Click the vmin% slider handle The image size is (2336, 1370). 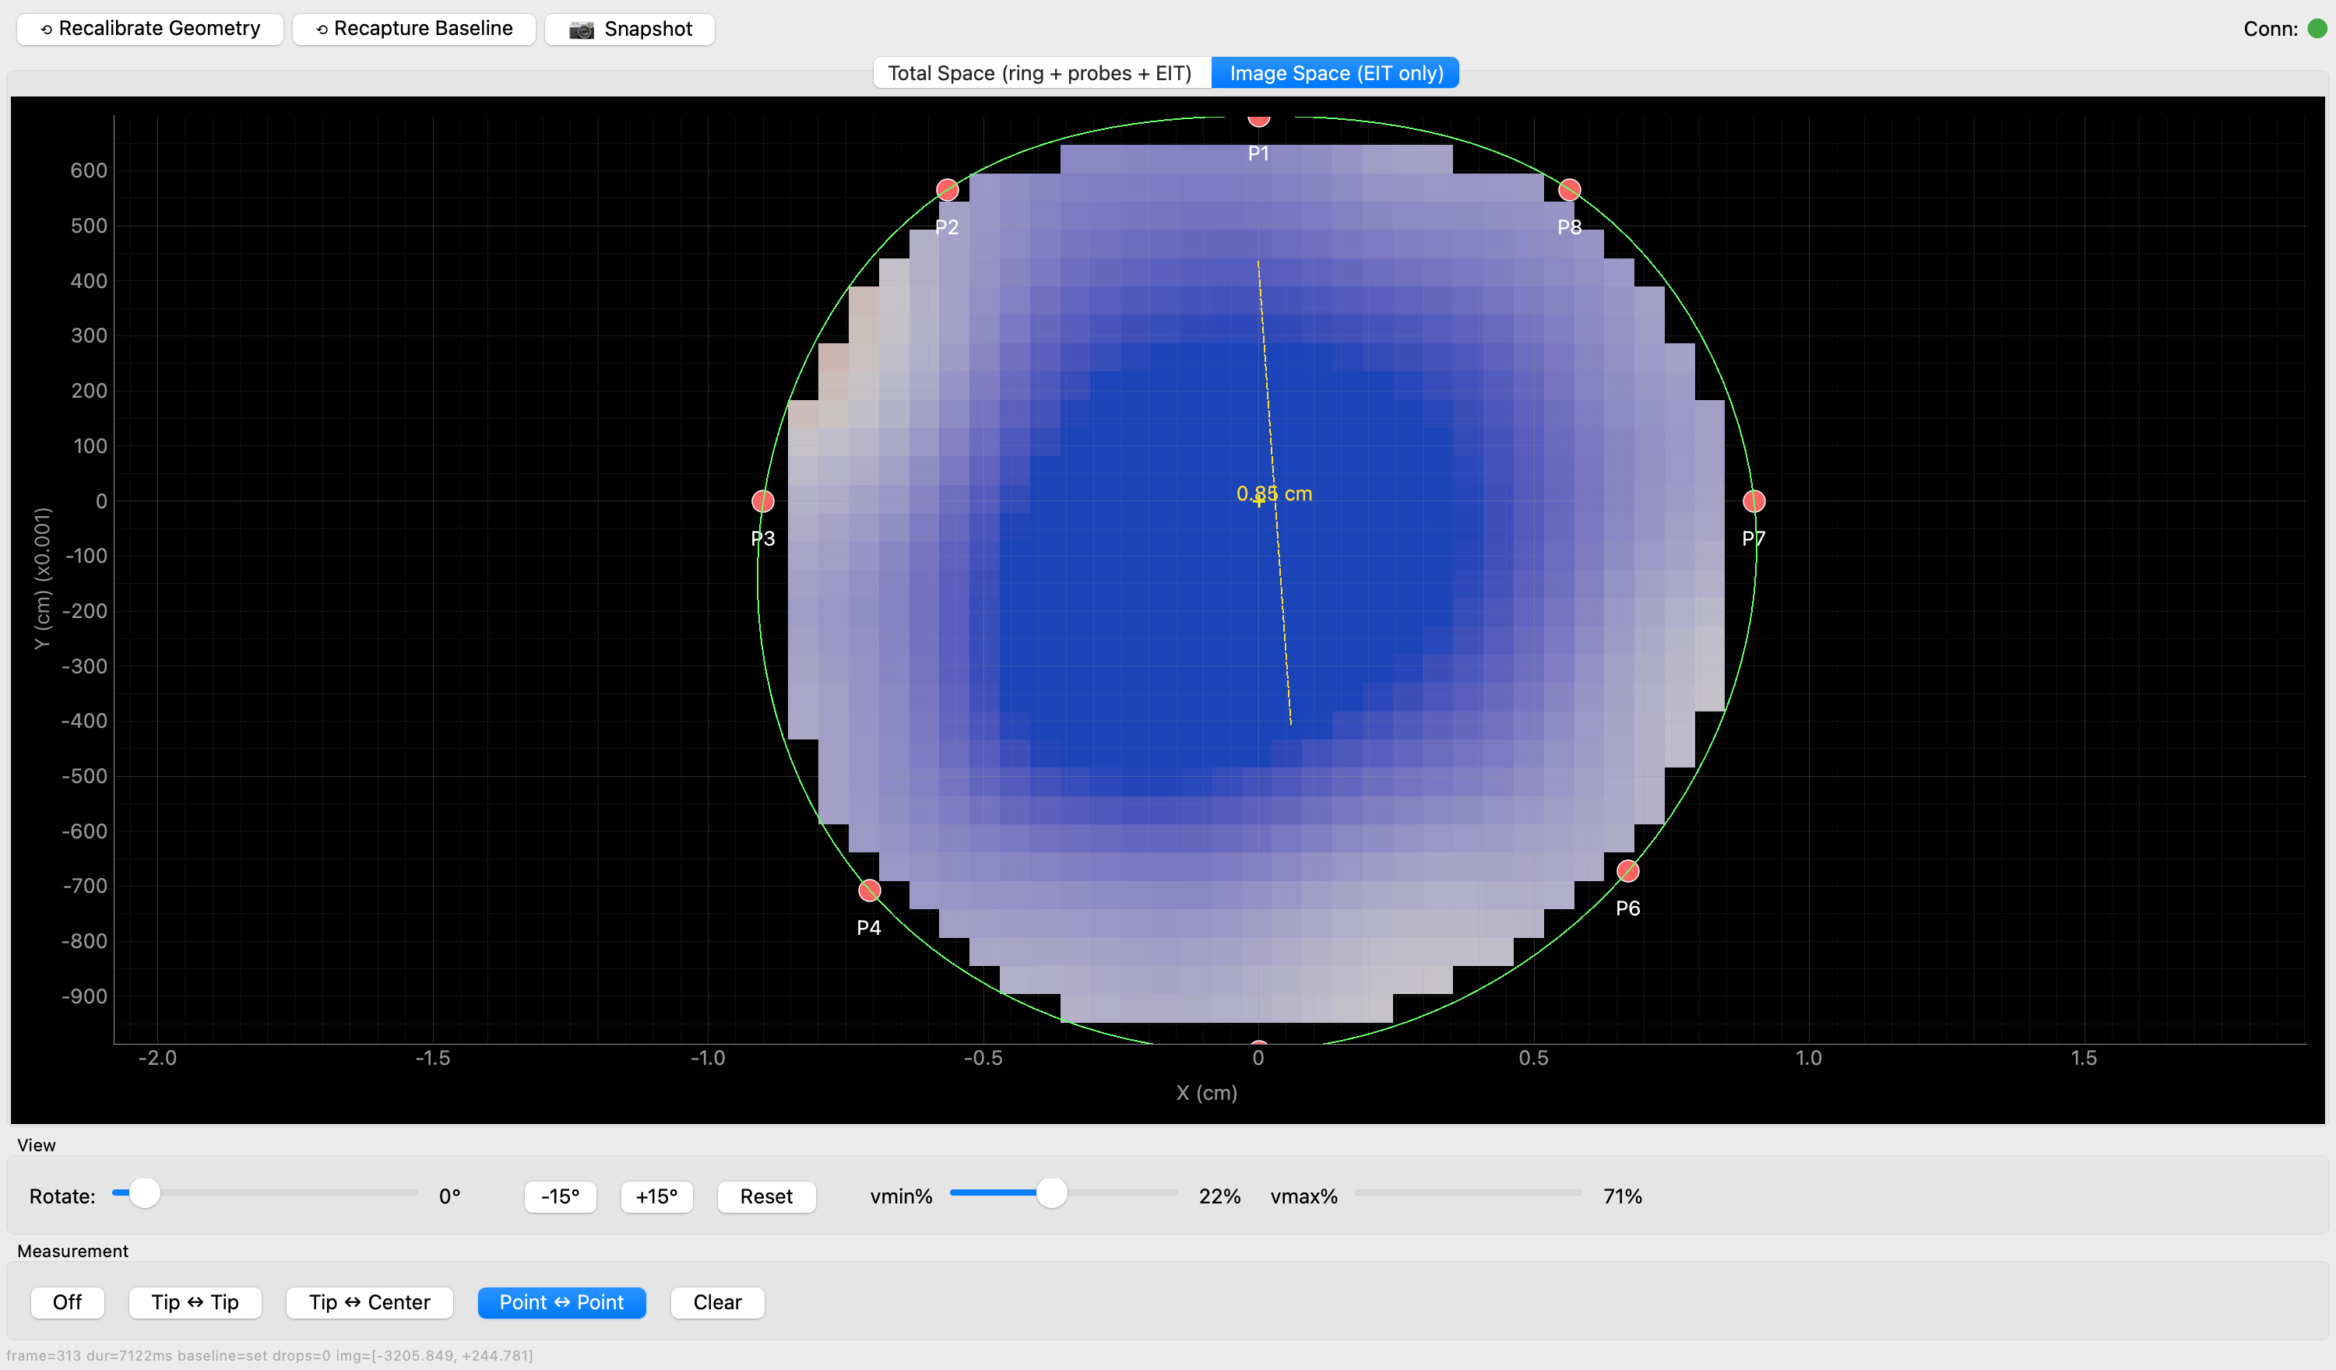[1051, 1192]
